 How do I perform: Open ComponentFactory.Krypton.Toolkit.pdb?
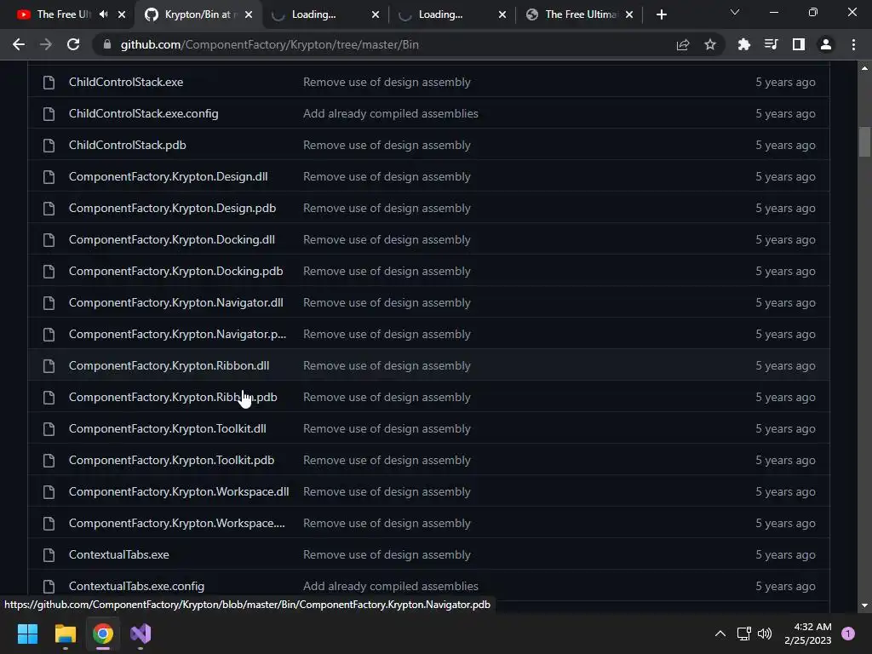(171, 461)
